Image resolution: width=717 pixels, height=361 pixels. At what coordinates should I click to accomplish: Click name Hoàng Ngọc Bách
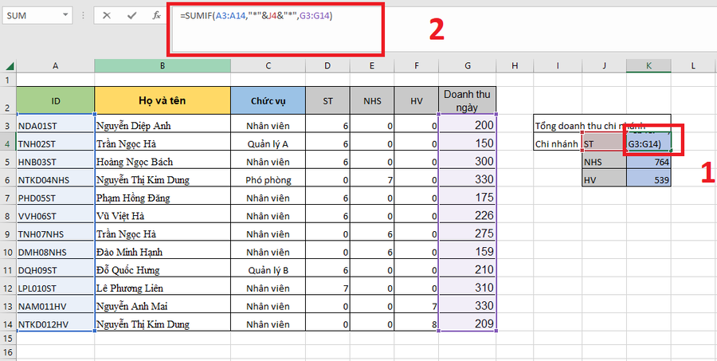[134, 162]
